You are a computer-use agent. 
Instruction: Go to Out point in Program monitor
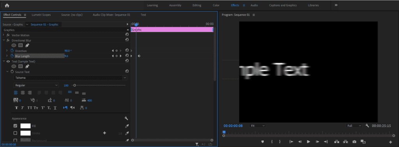coord(326,142)
